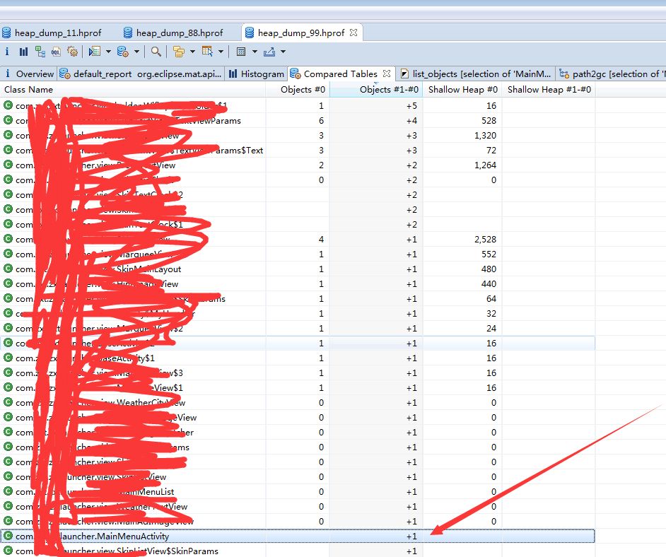The width and height of the screenshot is (666, 557).
Task: Open the Dominator Tree toolbar icon
Action: coord(40,52)
